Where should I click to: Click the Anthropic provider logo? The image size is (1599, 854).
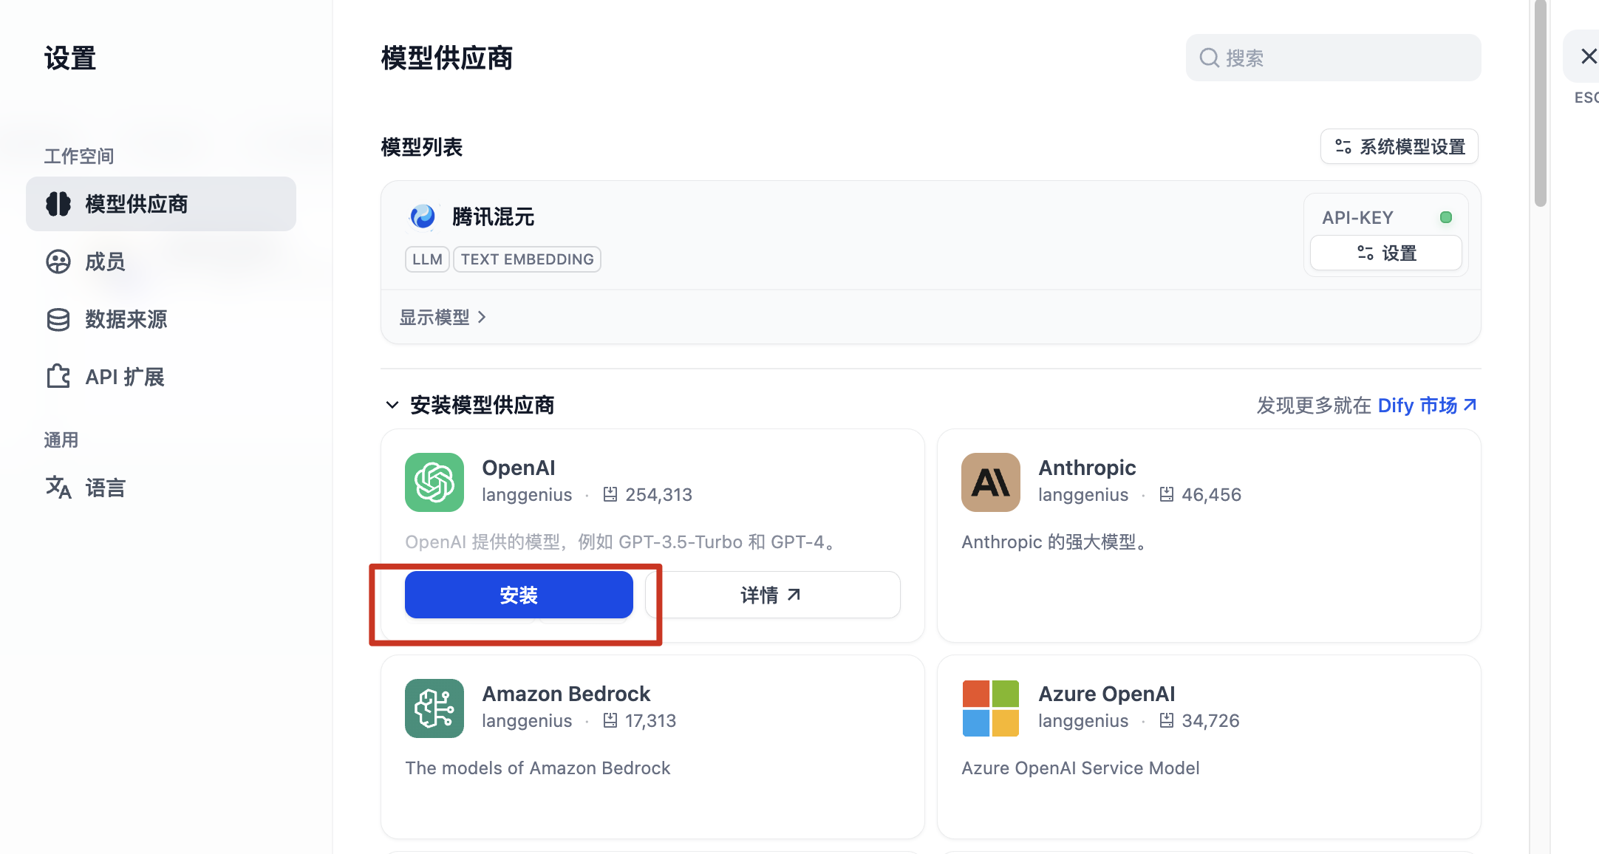(990, 482)
